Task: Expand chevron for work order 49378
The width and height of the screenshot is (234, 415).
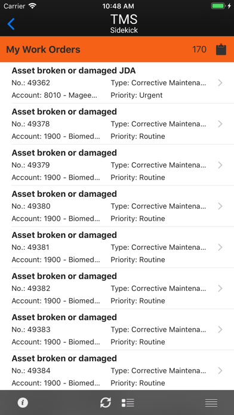Action: click(220, 124)
